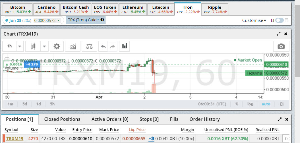Select Bitcoin Cash BCH tab
Screen dimensions: 300x143
tap(76, 9)
